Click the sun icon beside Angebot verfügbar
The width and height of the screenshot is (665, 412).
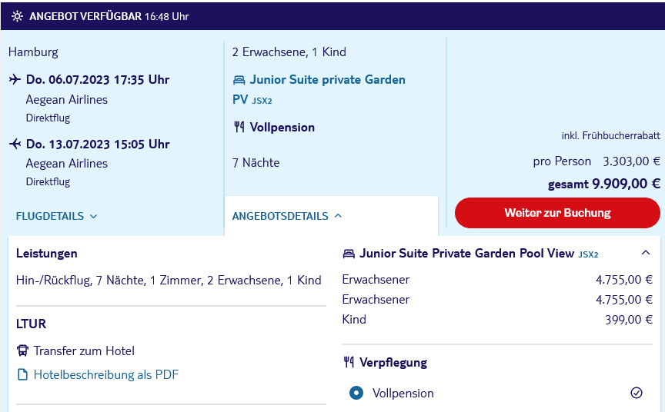coord(17,16)
